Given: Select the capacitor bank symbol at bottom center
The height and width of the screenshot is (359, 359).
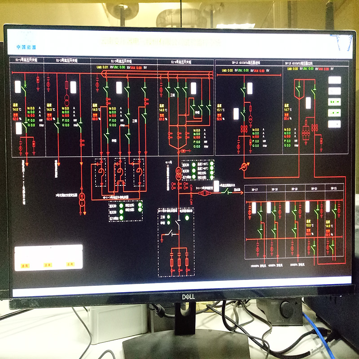Looking at the screenshot, I should click(179, 262).
